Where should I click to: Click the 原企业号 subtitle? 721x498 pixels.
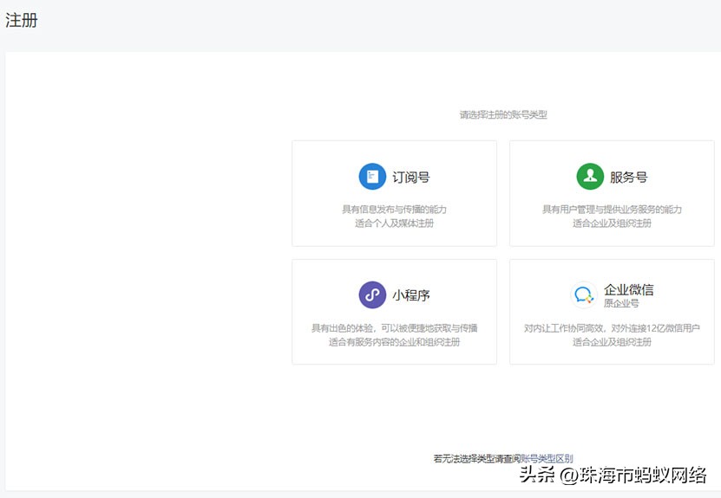621,303
